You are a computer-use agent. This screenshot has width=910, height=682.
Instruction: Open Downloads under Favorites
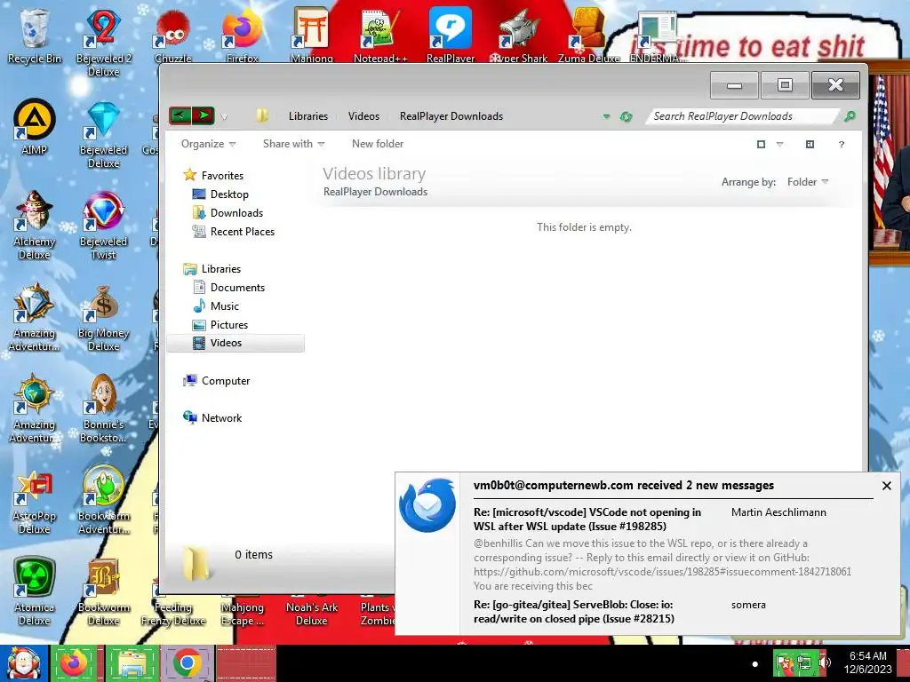pyautogui.click(x=227, y=213)
